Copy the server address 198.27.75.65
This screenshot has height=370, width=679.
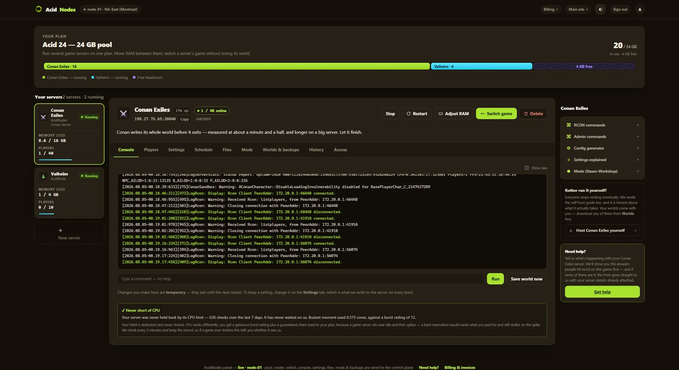(x=184, y=119)
